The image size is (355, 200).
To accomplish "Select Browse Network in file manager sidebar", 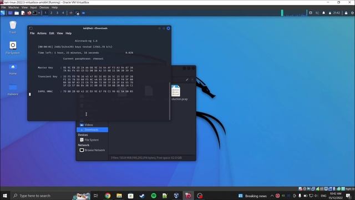I will point(92,150).
